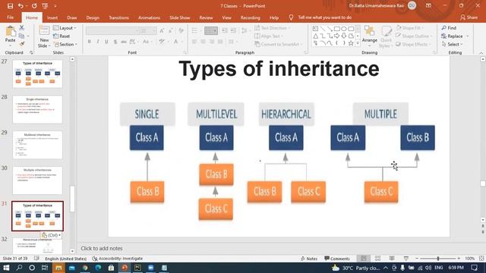Screen dimensions: 486x273
Task: Toggle Italic formatting
Action: [x=98, y=42]
